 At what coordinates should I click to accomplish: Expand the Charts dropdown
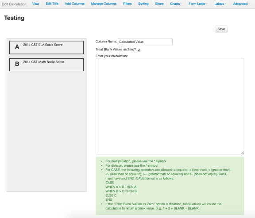click(176, 4)
